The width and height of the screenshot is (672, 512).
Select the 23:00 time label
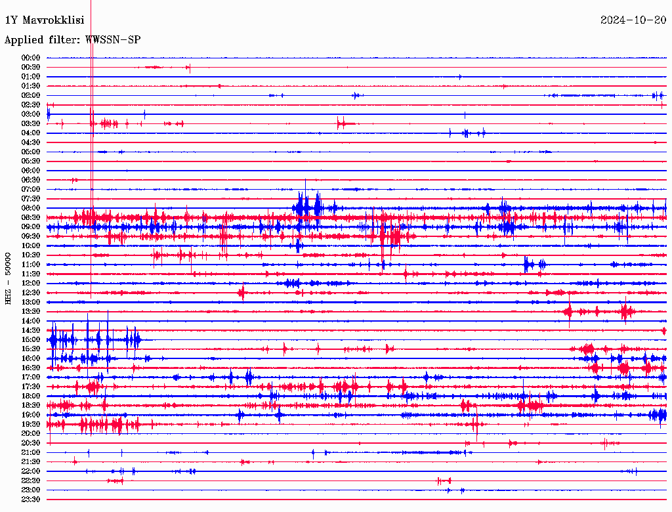(x=31, y=490)
